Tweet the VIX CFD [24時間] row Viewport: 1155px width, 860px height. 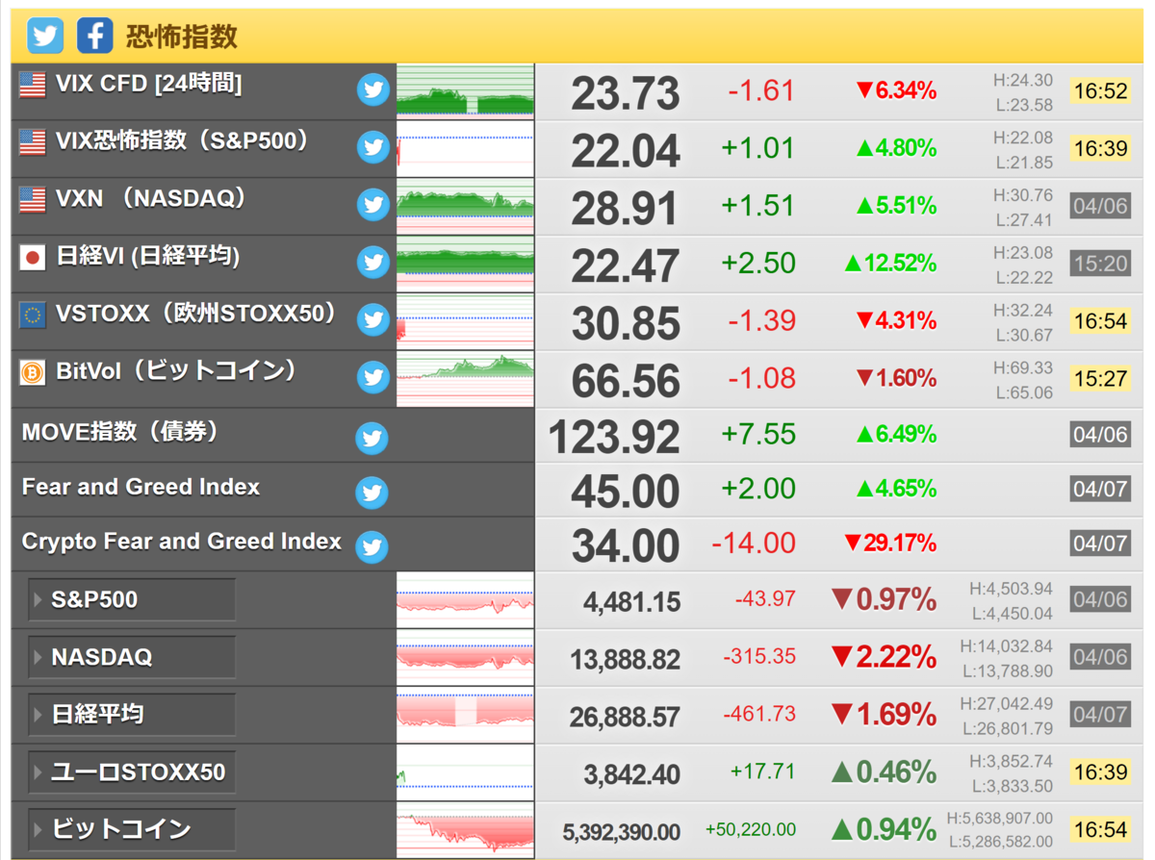pyautogui.click(x=373, y=90)
